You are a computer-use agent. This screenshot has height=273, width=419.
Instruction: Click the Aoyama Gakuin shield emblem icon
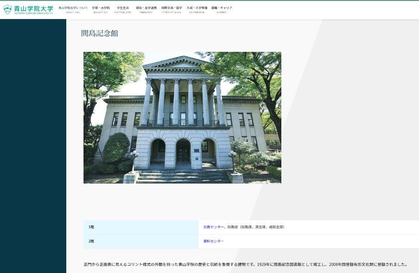click(x=7, y=9)
